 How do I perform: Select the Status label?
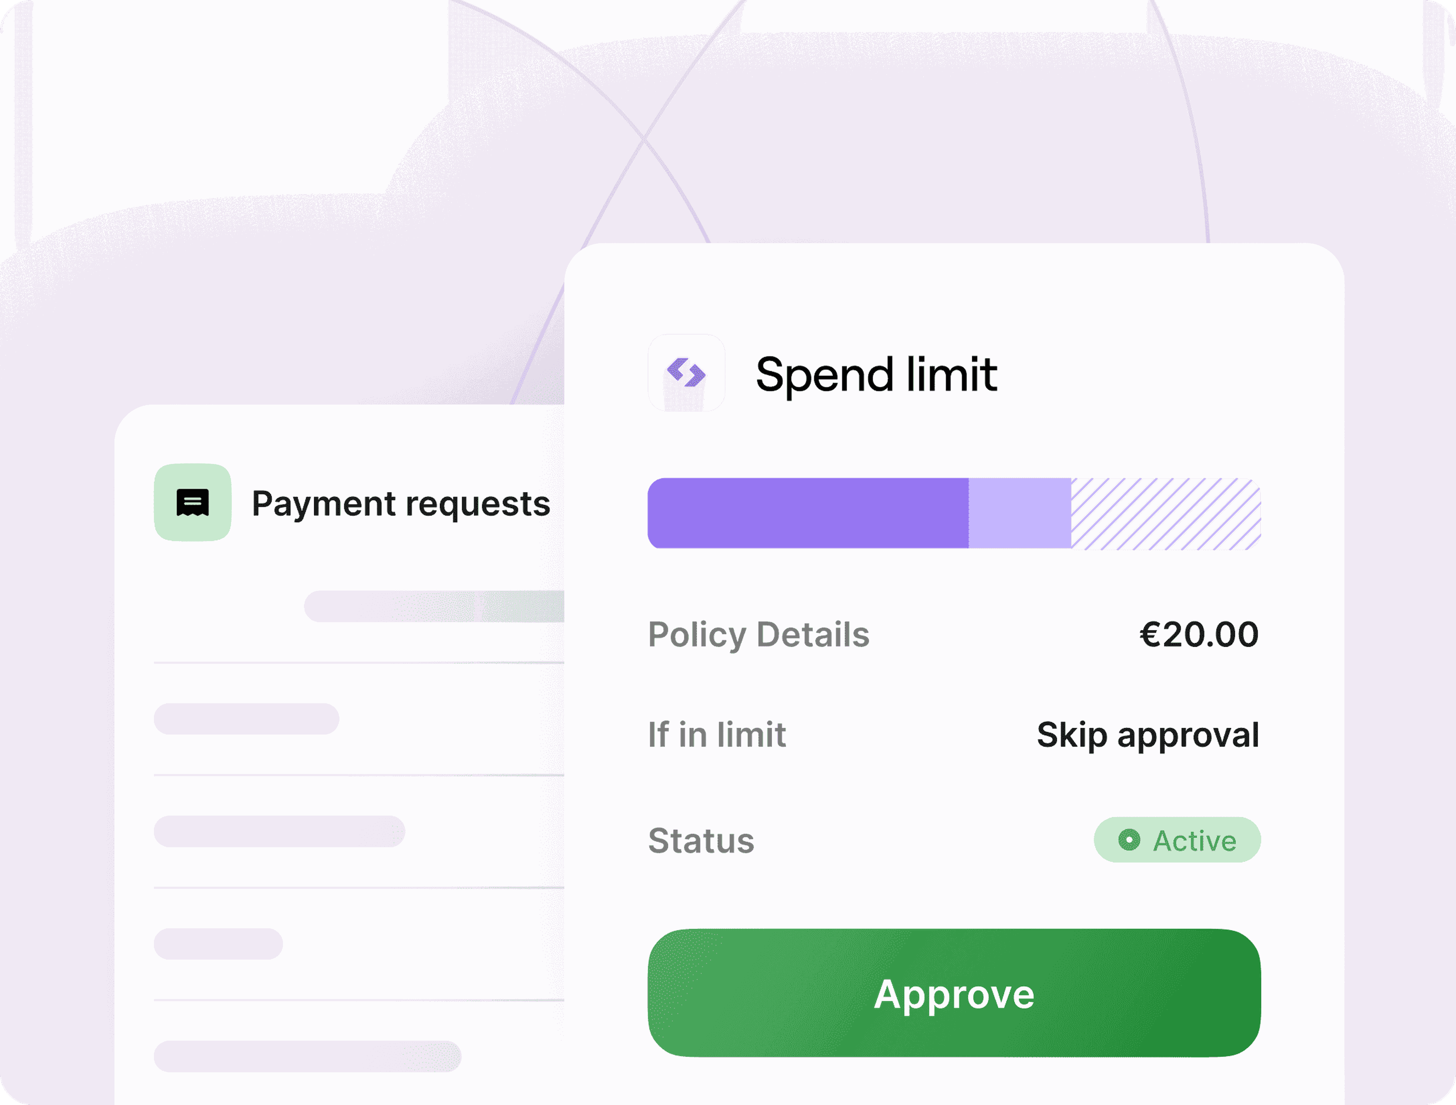[701, 841]
